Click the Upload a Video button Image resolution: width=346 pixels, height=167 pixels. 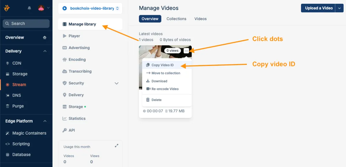pos(318,8)
